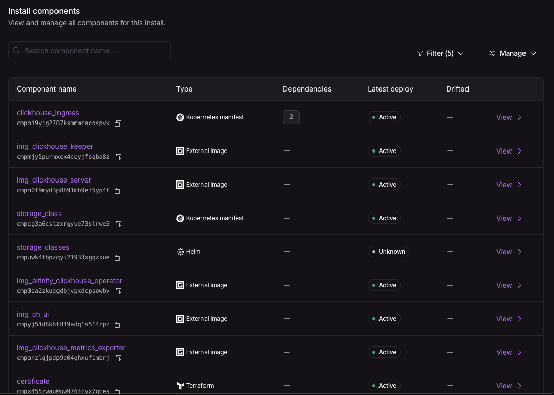Click the funnel icon on the Filter button
The width and height of the screenshot is (554, 395).
[420, 53]
